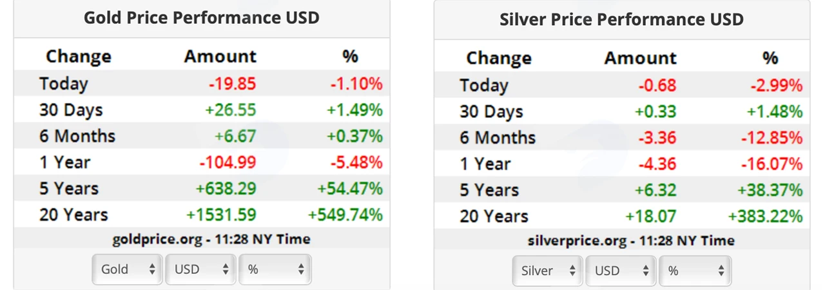Viewport: 825px width, 290px height.
Task: Open the Gold metal dropdown
Action: pos(128,269)
